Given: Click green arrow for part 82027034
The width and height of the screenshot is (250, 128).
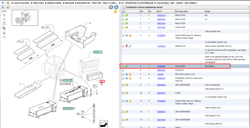Looking at the screenshot, I should pos(127,19).
